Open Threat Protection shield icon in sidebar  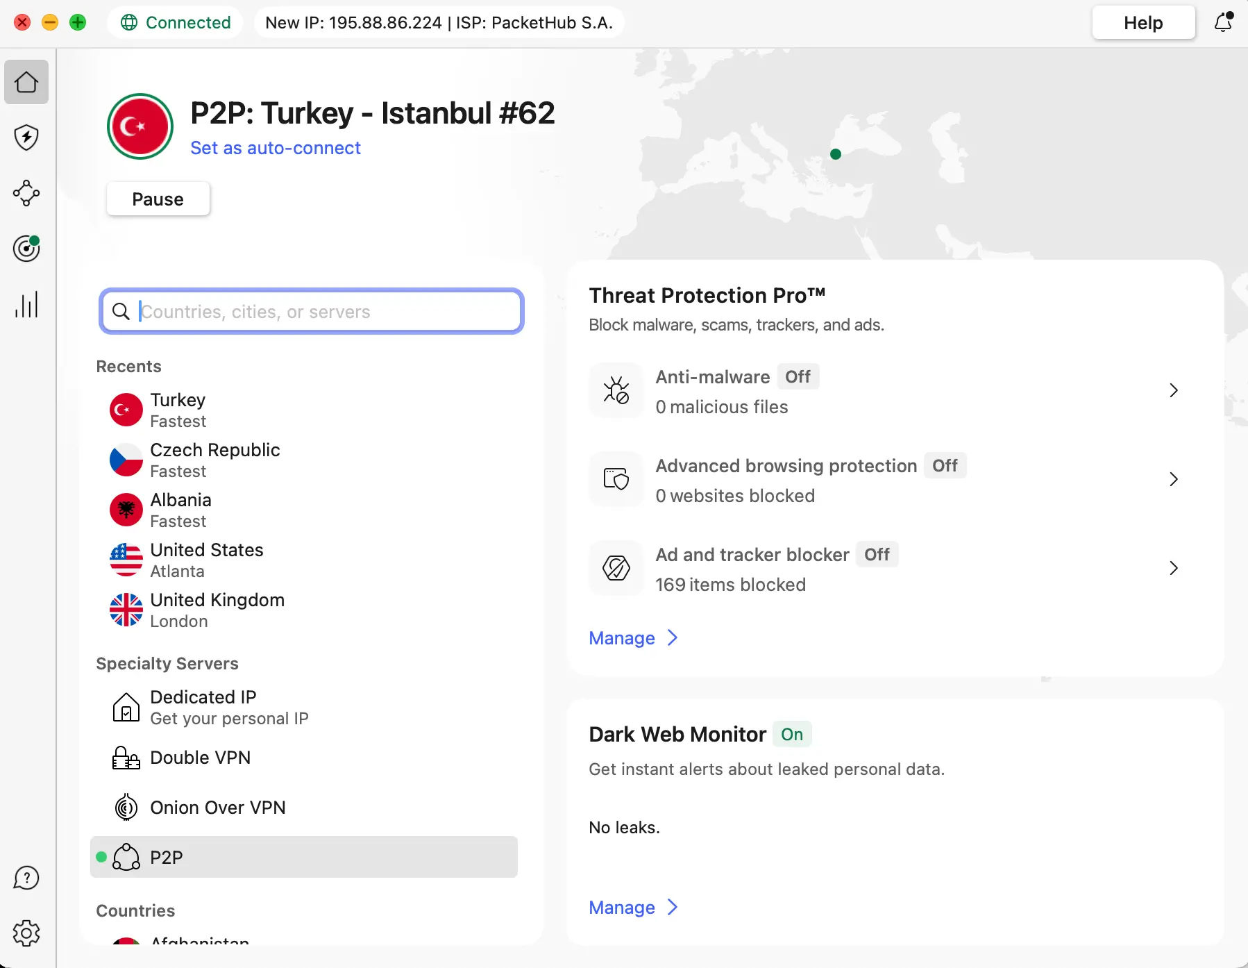[26, 137]
